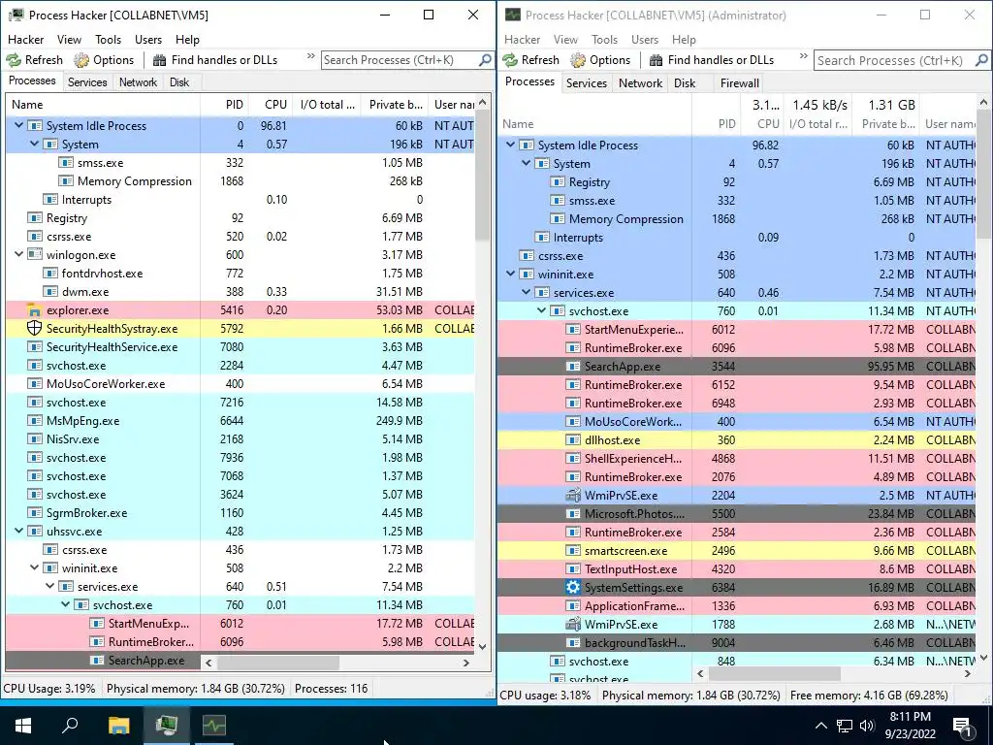Sort by User name column in Administrator window
993x745 pixels.
pos(948,124)
